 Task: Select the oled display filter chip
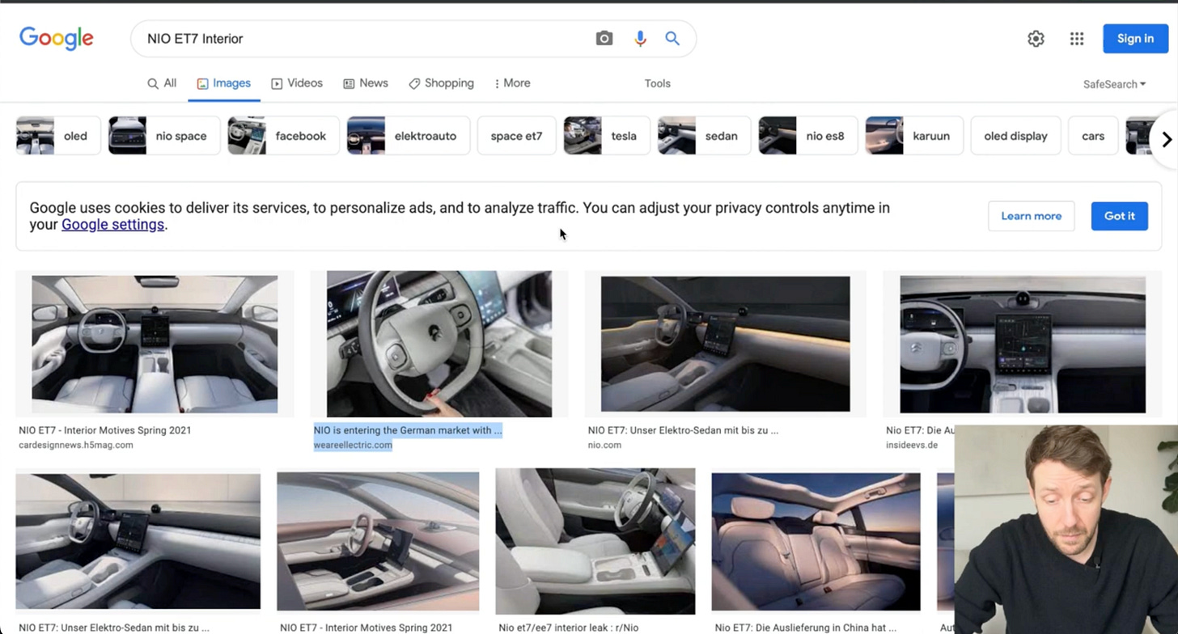(x=1015, y=136)
